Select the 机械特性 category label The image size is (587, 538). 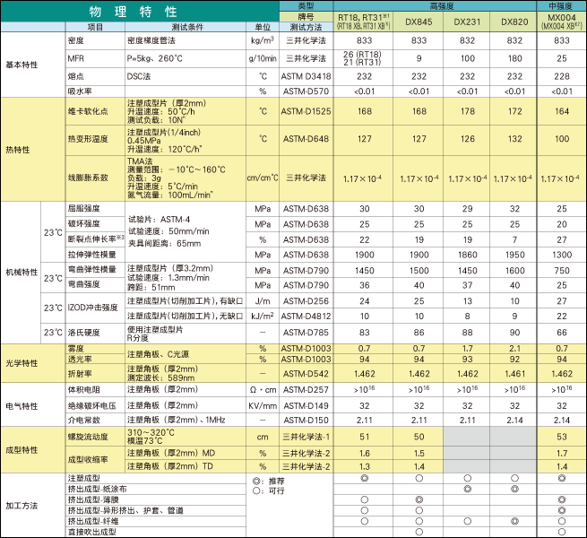coord(22,272)
